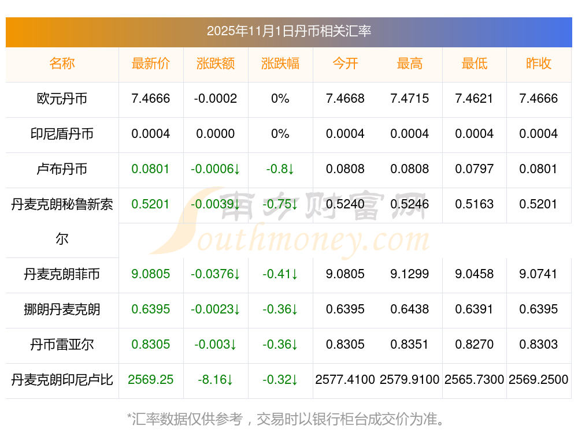Click the 今开 column header
Image resolution: width=578 pixels, height=437 pixels.
345,64
